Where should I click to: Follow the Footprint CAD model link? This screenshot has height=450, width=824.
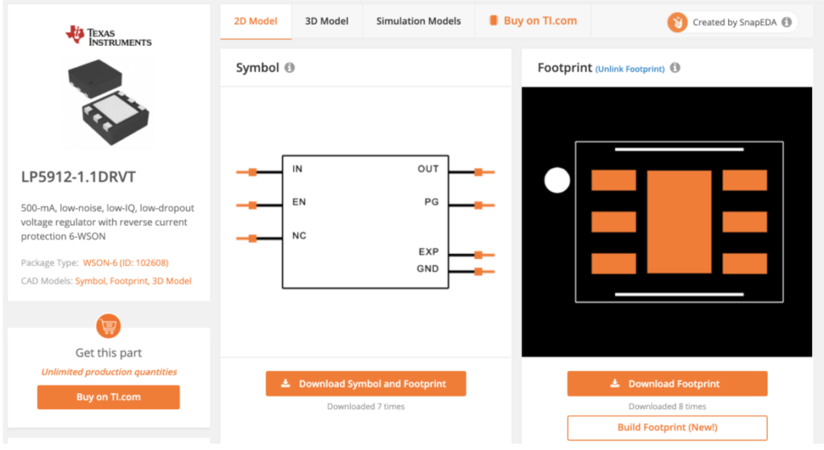129,281
